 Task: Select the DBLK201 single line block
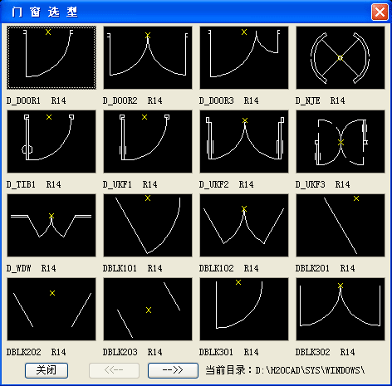pos(341,225)
